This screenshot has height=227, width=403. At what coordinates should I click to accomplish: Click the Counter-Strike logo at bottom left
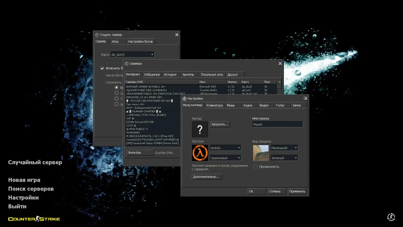coord(34,219)
